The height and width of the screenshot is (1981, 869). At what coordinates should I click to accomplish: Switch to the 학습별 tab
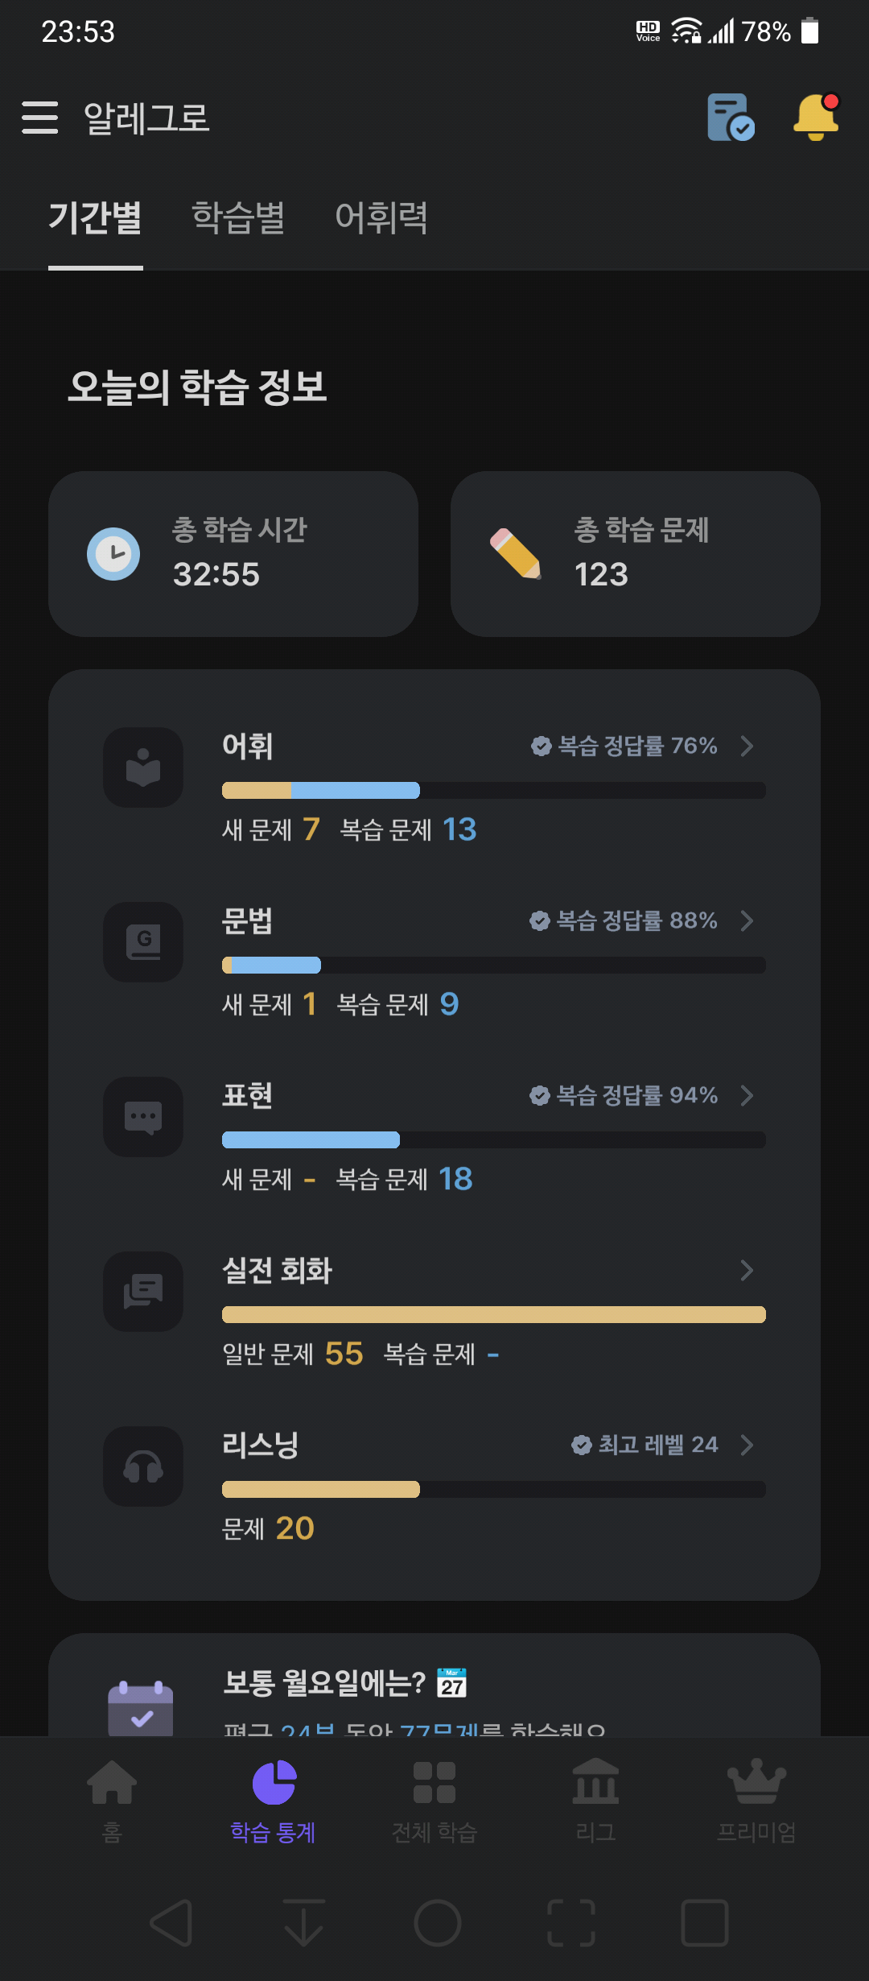click(x=238, y=217)
